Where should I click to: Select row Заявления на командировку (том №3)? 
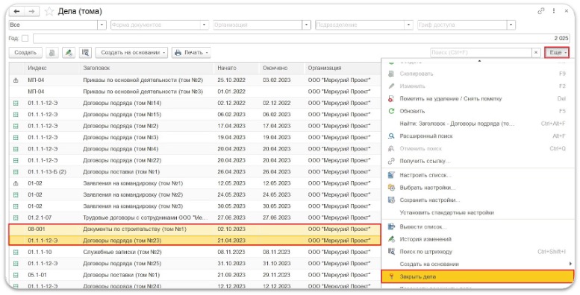point(195,206)
